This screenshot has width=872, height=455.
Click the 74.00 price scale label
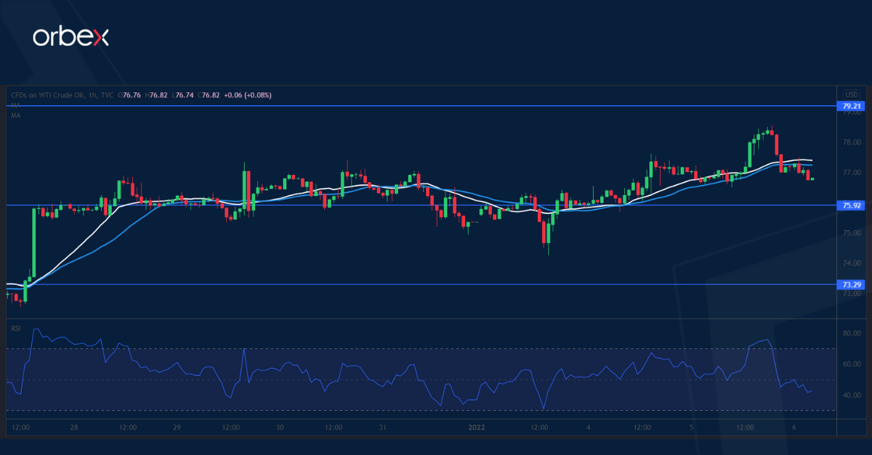click(x=851, y=263)
